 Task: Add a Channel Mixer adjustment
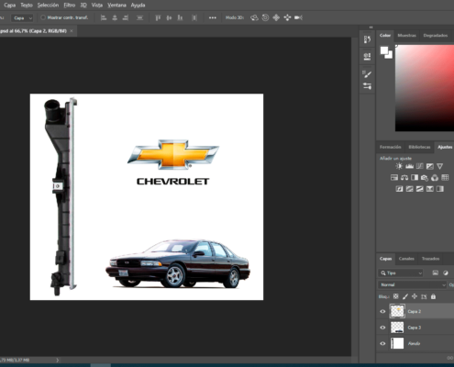point(435,177)
